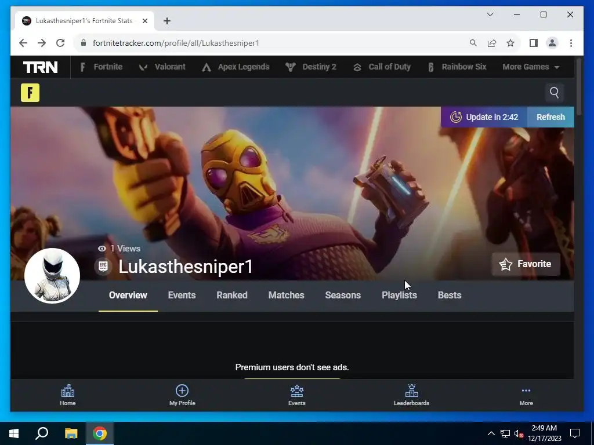Image resolution: width=594 pixels, height=445 pixels.
Task: Switch to the Playlists tab
Action: point(399,295)
